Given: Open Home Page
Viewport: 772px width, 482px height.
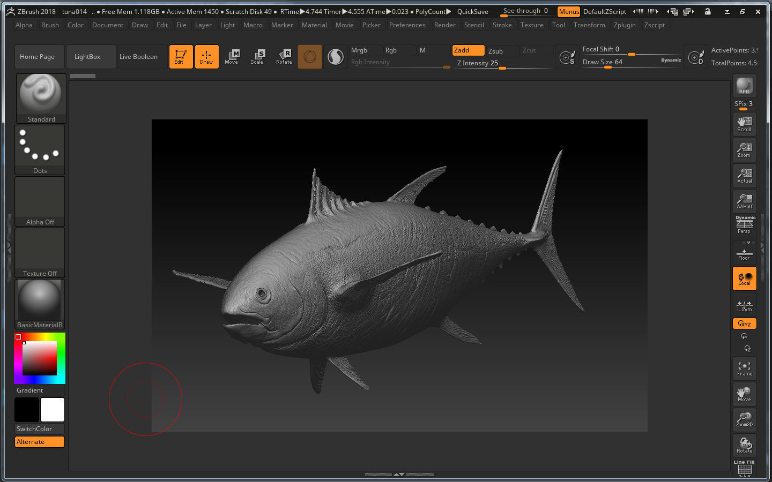Looking at the screenshot, I should 40,57.
